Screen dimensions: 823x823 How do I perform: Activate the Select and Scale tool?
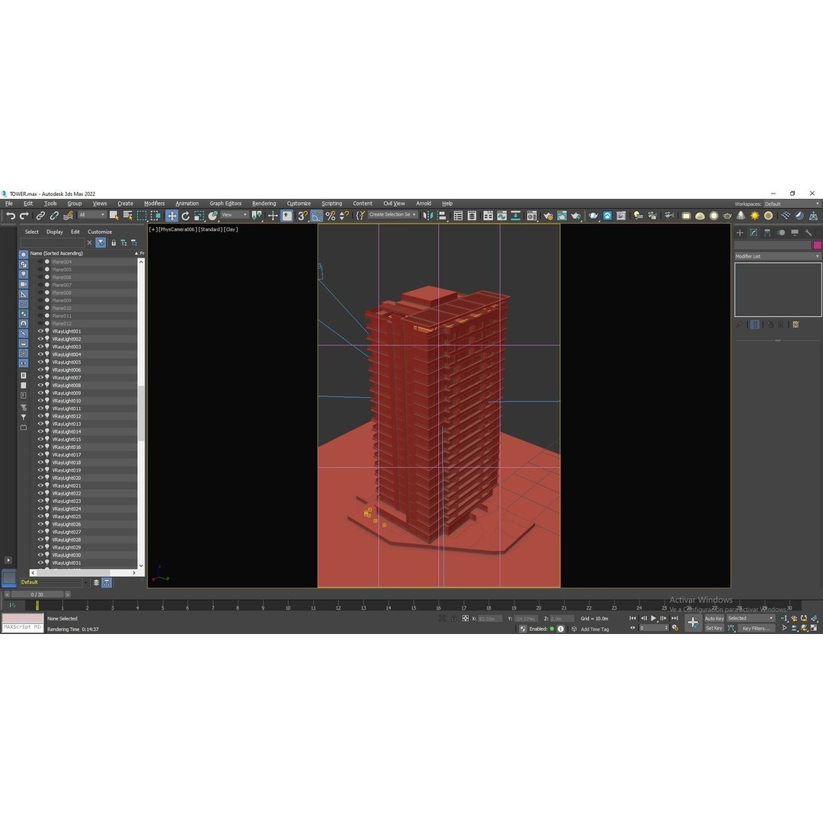pyautogui.click(x=199, y=216)
